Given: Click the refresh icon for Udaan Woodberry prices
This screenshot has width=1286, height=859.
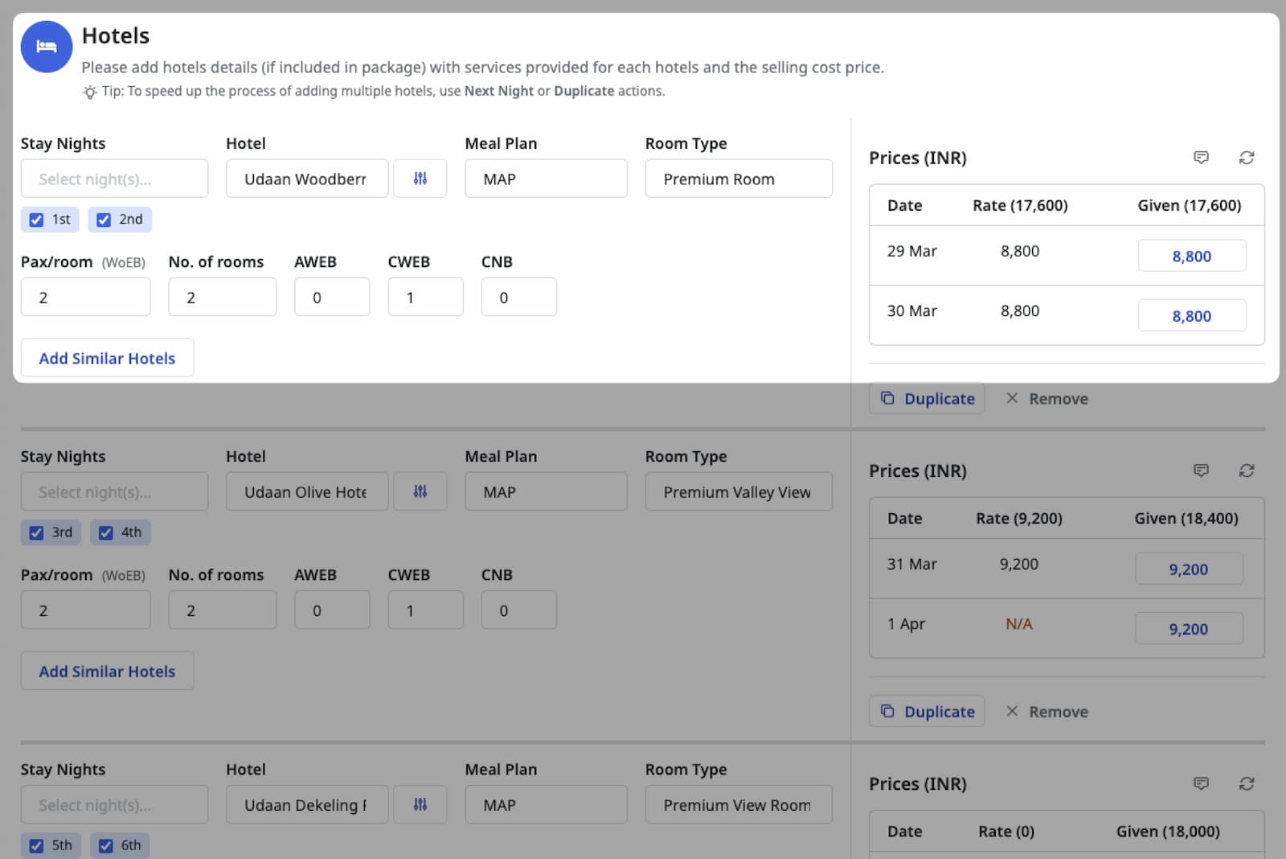Looking at the screenshot, I should click(x=1246, y=158).
